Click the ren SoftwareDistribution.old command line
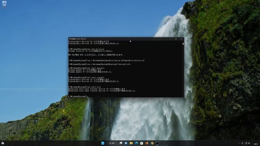Image resolution: width=260 pixels, height=146 pixels. click(106, 60)
